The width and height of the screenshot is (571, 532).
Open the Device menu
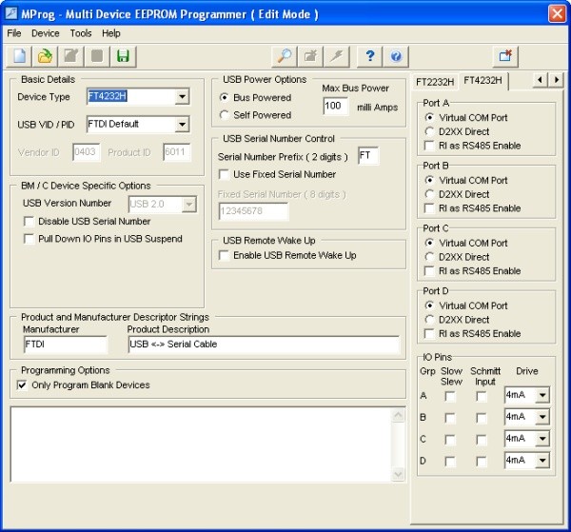(x=45, y=33)
